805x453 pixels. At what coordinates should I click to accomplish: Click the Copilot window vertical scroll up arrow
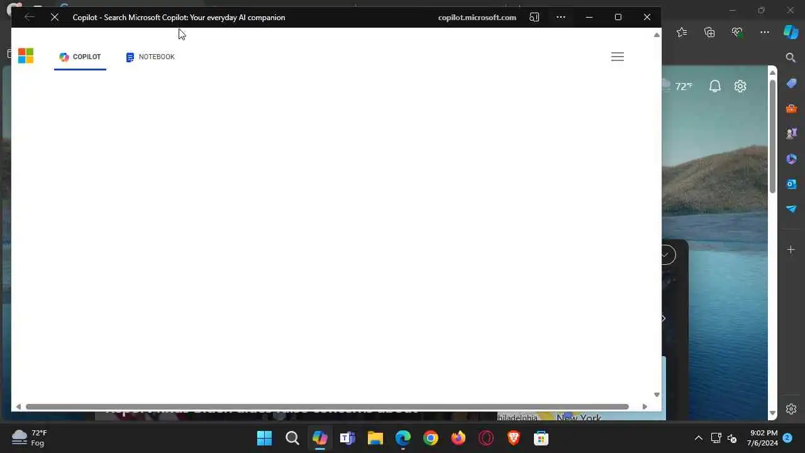657,35
